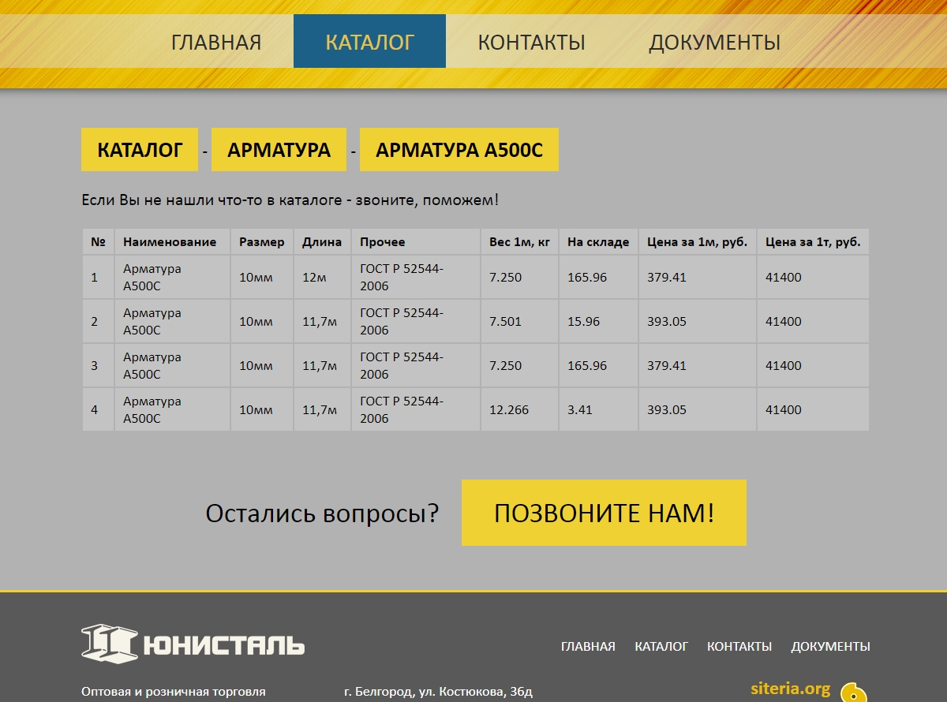This screenshot has height=702, width=947.
Task: Click the Наименование column header
Action: pyautogui.click(x=170, y=242)
